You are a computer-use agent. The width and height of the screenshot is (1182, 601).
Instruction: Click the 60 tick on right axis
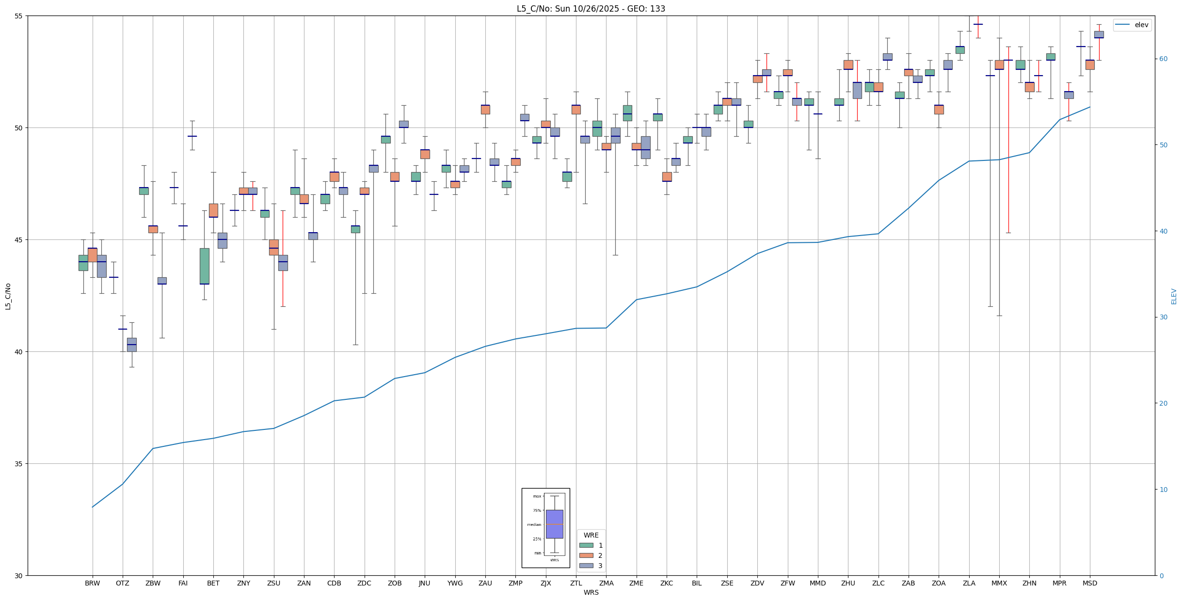coord(1163,59)
